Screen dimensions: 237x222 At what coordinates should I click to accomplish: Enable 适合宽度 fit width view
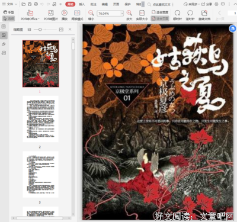[160, 12]
